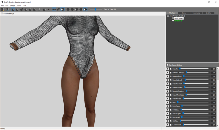219x130 pixels.
Task: Select the Move brush tool icon
Action: 30,9
